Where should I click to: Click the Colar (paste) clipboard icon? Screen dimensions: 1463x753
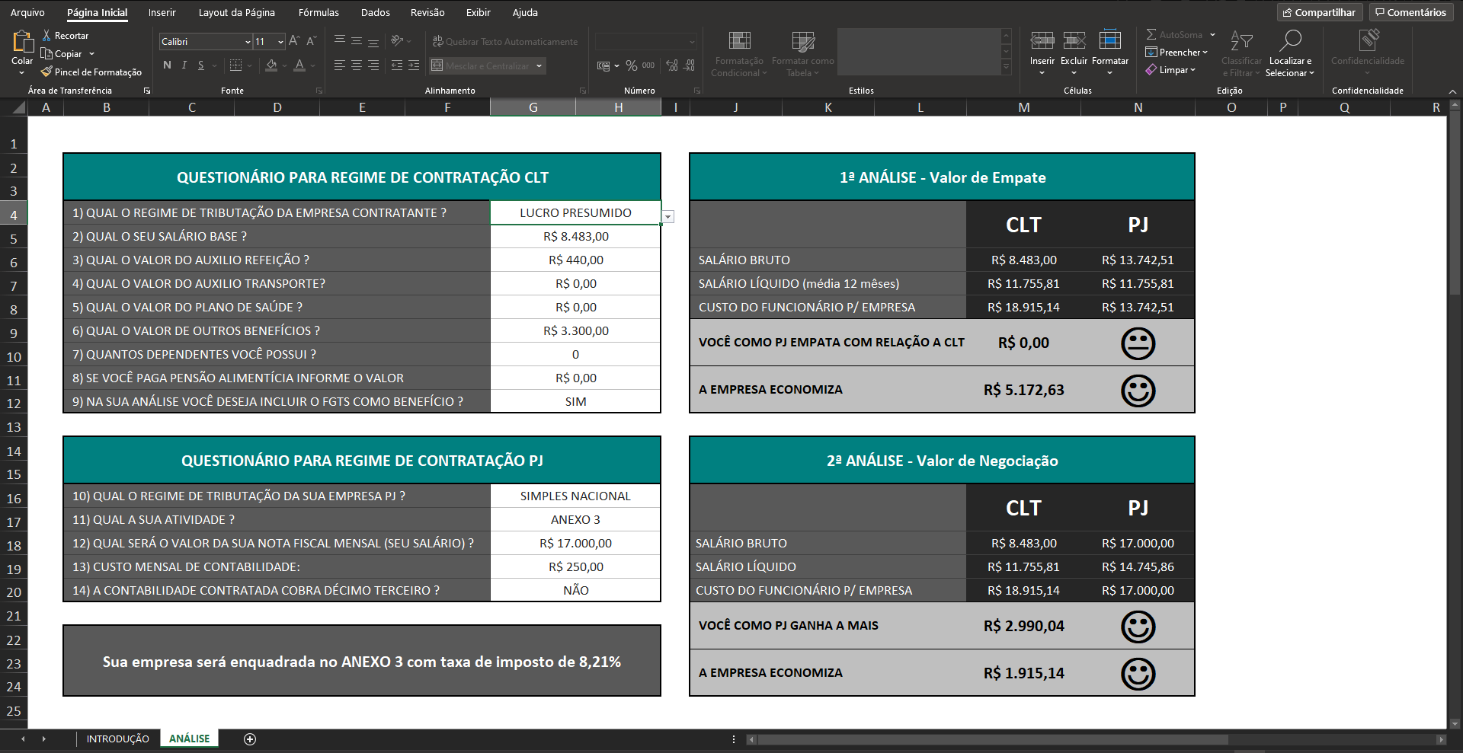click(22, 43)
